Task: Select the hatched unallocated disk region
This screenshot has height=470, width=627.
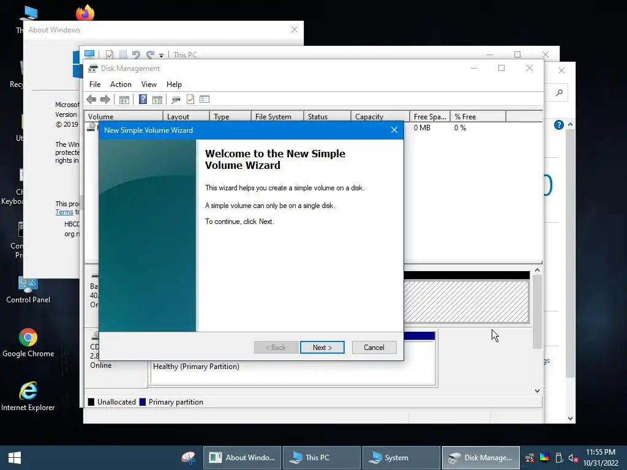Action: (466, 301)
